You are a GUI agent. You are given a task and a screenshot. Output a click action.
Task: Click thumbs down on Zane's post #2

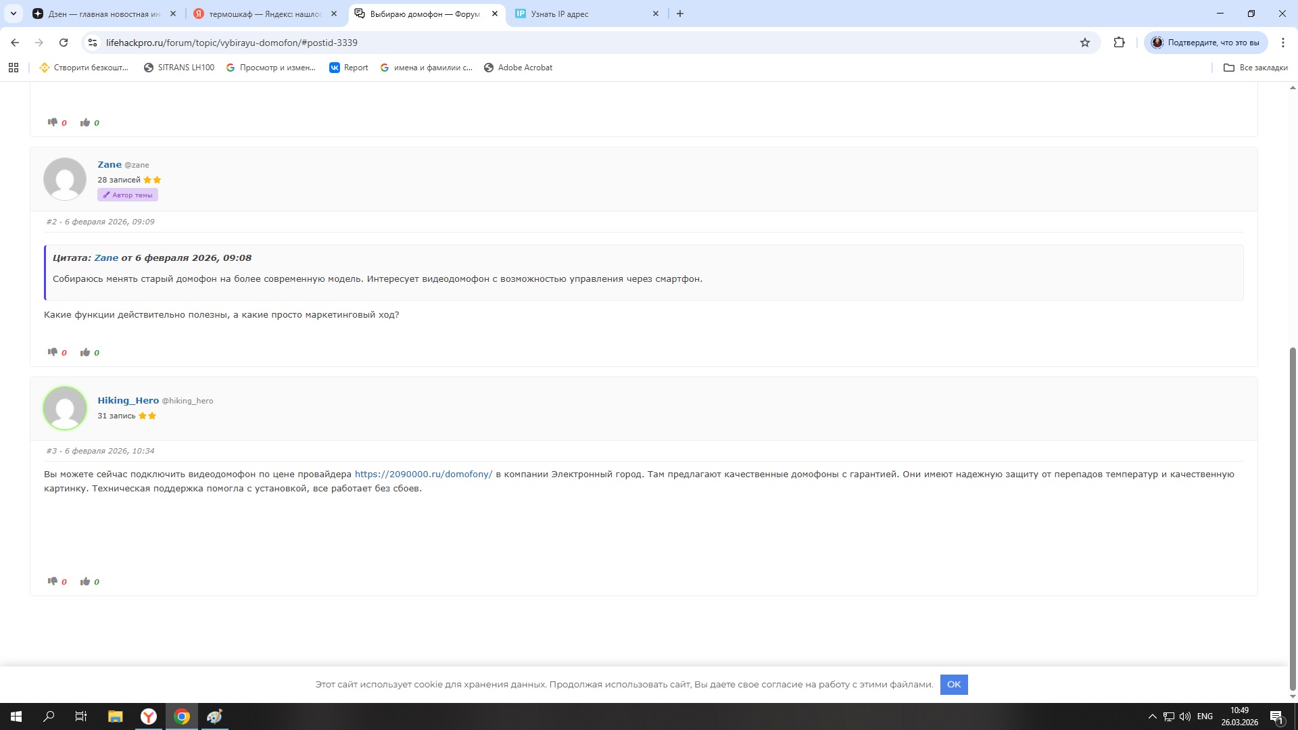pyautogui.click(x=53, y=352)
